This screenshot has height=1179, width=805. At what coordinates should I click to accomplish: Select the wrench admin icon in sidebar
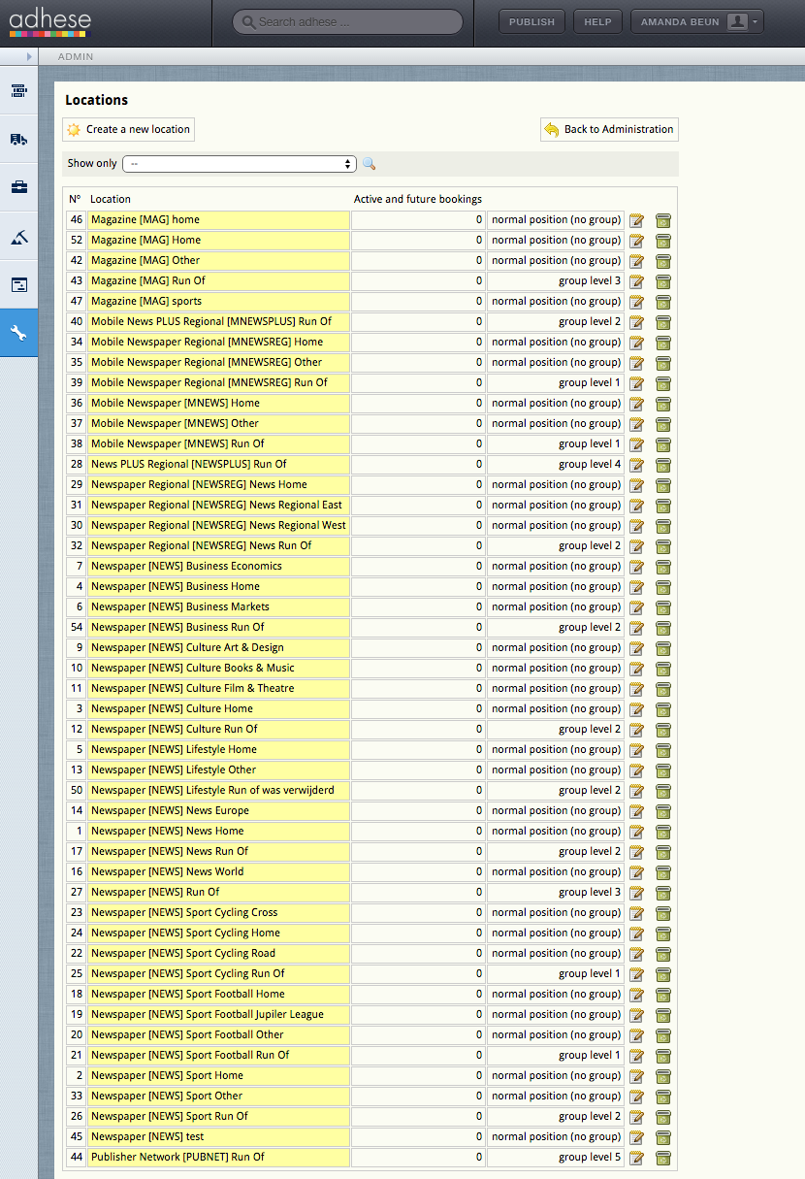tap(18, 333)
